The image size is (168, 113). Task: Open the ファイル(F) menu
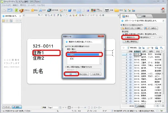coord(6,5)
